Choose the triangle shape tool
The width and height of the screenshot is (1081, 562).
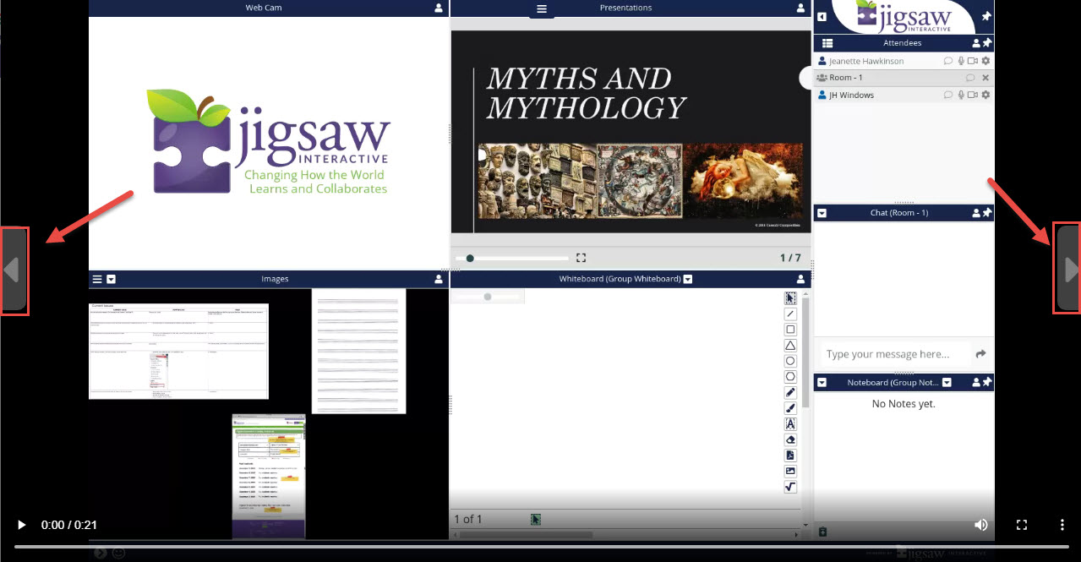(790, 346)
